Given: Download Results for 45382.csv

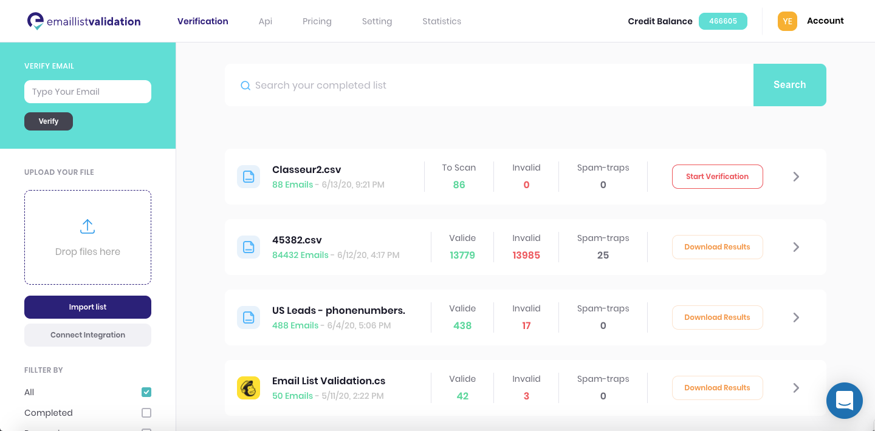Looking at the screenshot, I should [718, 246].
